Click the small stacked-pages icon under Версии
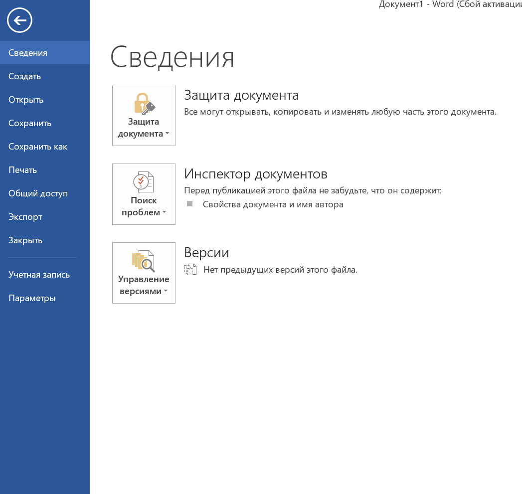 (190, 270)
